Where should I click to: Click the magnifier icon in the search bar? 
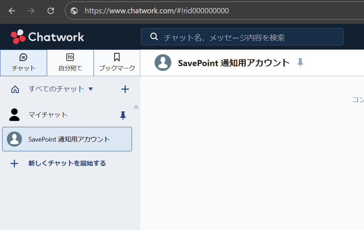154,37
